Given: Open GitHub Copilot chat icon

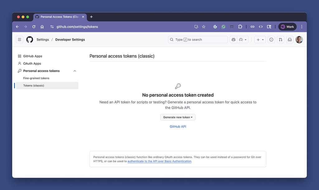Looking at the screenshot, I should coord(233,40).
